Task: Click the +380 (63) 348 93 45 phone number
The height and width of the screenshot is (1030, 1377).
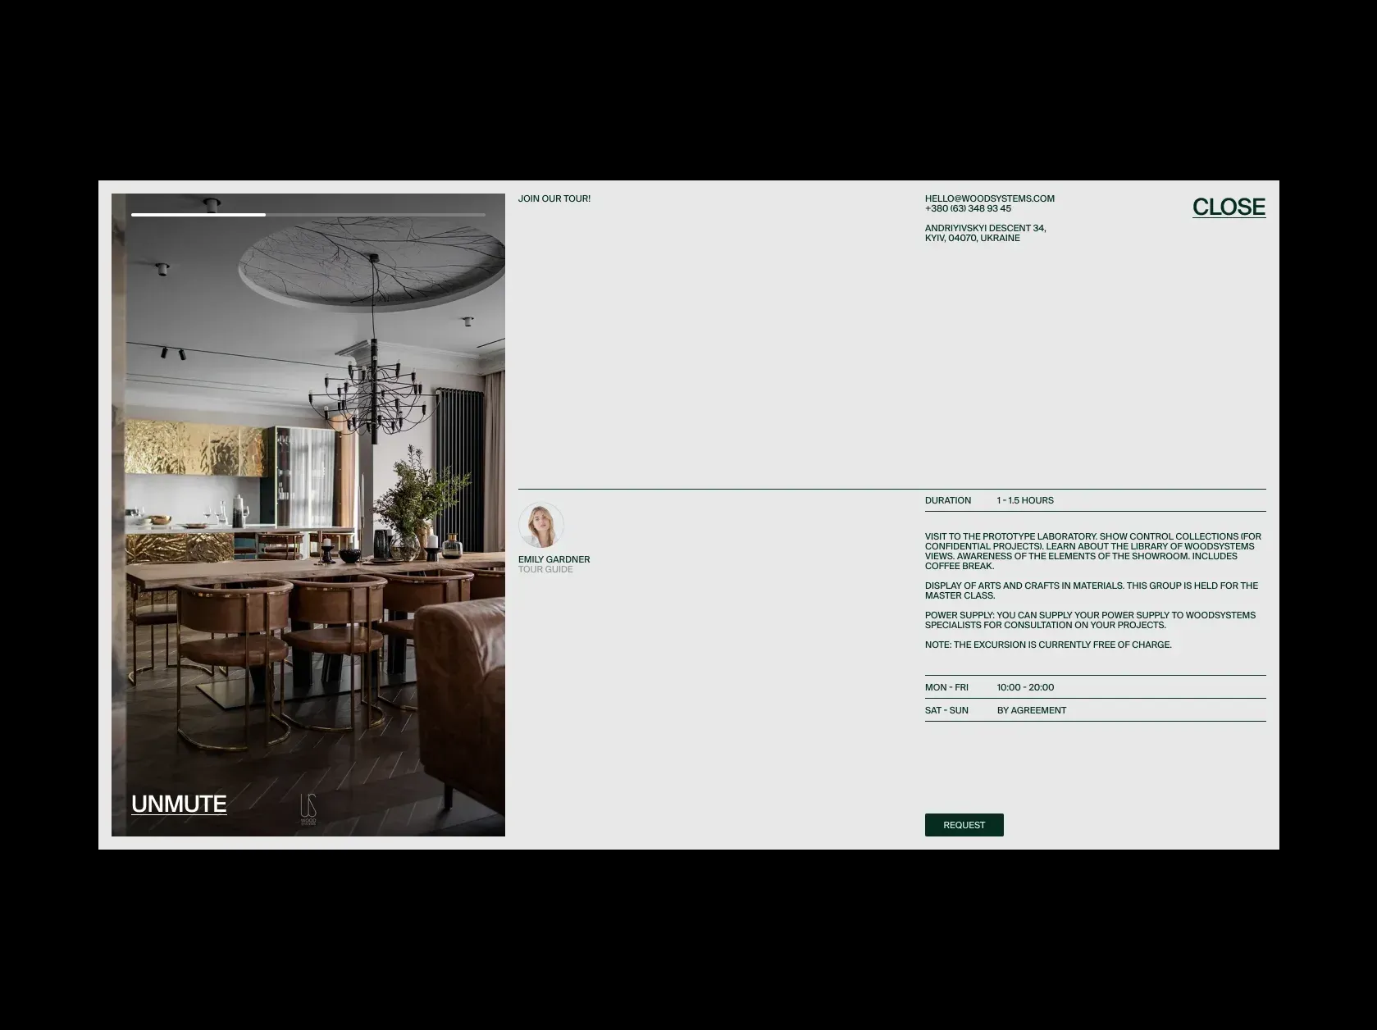Action: tap(968, 209)
